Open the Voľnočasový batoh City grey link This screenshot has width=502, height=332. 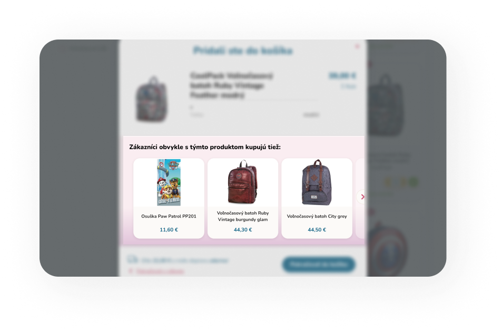[317, 216]
